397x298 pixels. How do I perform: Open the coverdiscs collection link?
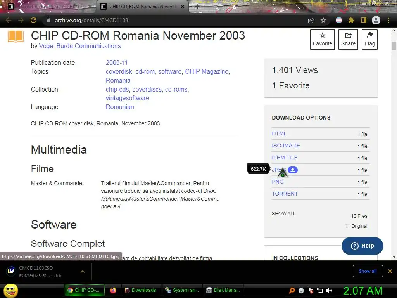147,90
